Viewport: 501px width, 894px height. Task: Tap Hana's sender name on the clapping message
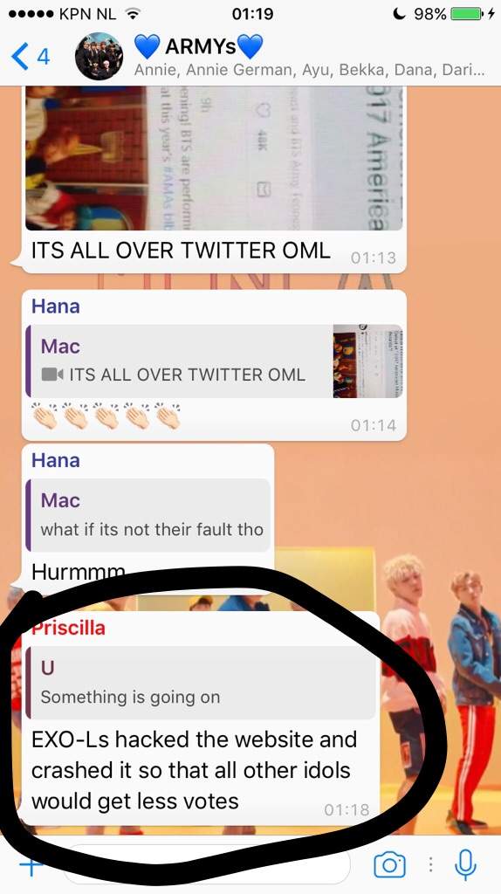55,306
